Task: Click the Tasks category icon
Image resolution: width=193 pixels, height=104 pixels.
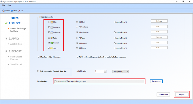Action: [52, 38]
